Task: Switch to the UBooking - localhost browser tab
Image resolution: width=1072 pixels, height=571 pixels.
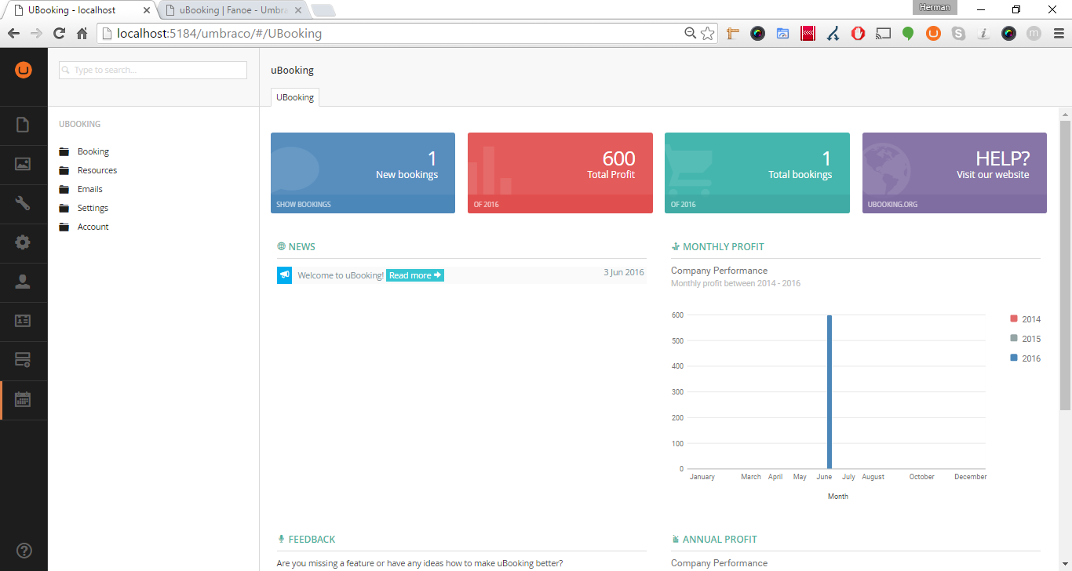Action: [78, 10]
